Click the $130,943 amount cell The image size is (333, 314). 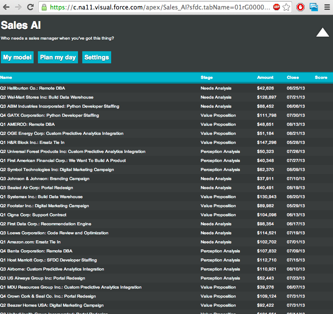pos(267,197)
